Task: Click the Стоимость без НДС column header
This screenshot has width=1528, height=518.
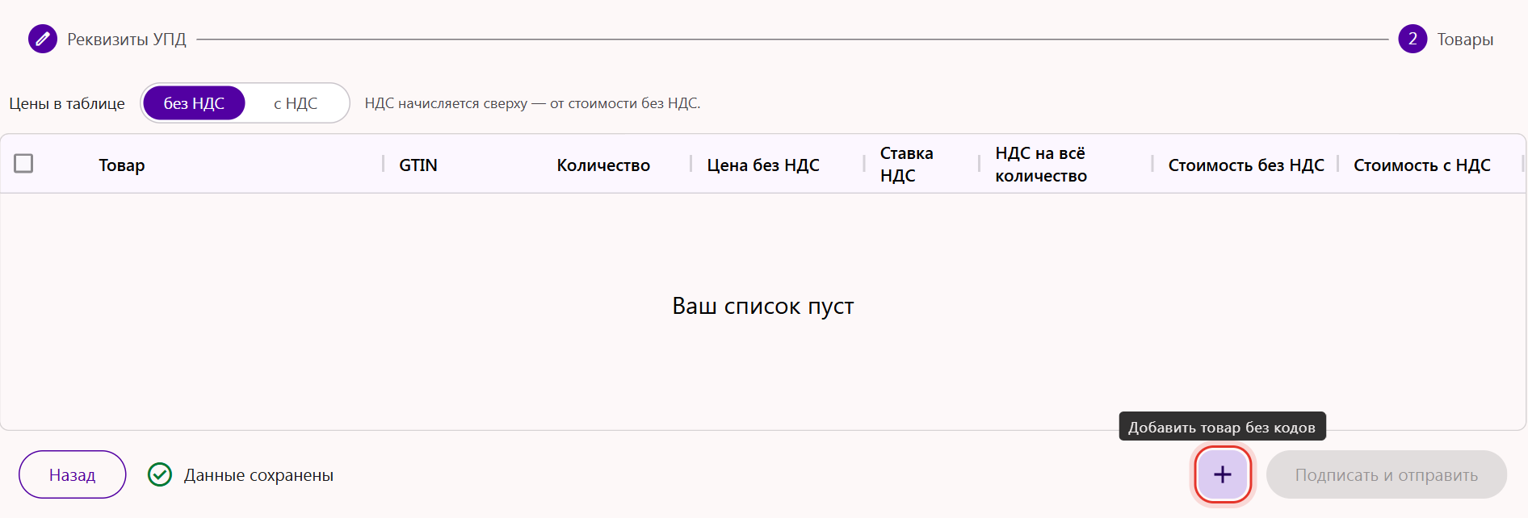Action: (1246, 165)
